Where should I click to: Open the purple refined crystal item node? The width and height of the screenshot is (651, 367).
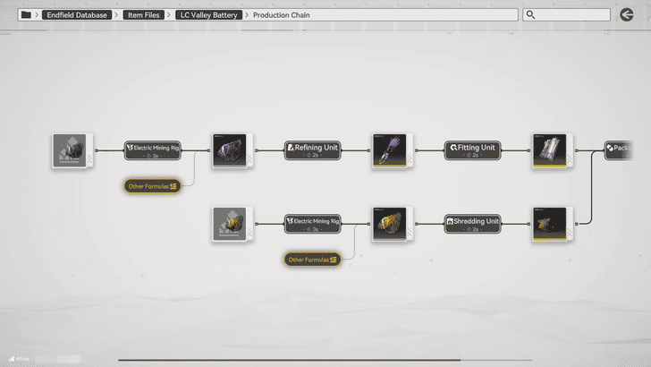click(390, 150)
